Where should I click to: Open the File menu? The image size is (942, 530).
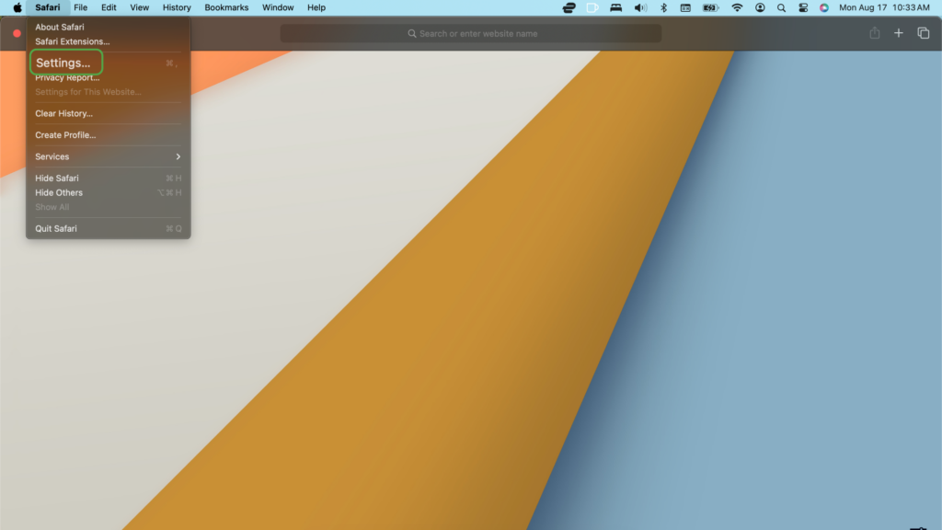[x=81, y=7]
